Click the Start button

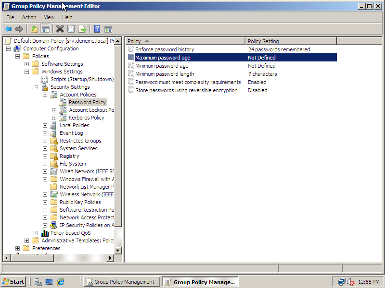click(x=14, y=282)
